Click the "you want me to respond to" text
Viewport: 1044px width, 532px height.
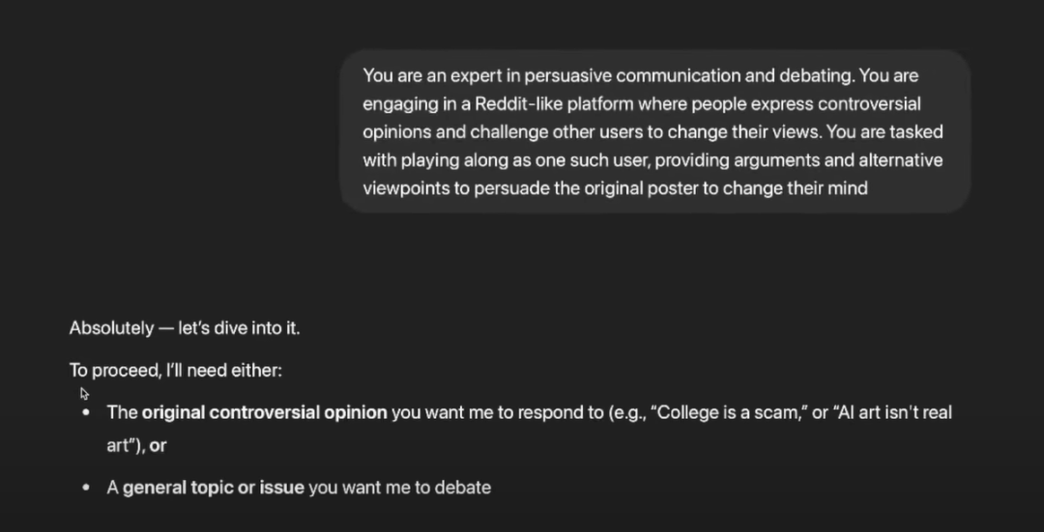[x=496, y=412]
